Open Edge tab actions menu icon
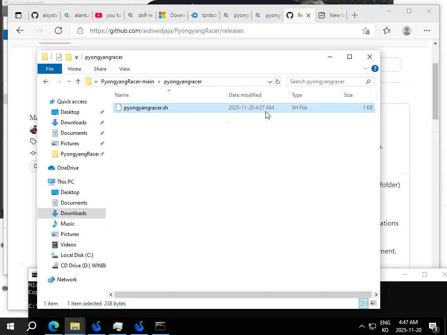This screenshot has height=335, width=447. point(18,15)
